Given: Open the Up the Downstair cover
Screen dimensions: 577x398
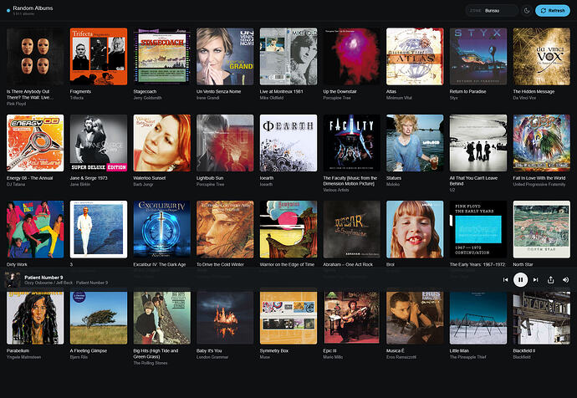Looking at the screenshot, I should point(352,57).
